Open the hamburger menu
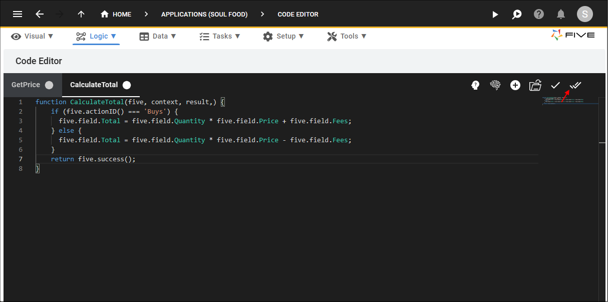This screenshot has width=608, height=302. pos(18,14)
